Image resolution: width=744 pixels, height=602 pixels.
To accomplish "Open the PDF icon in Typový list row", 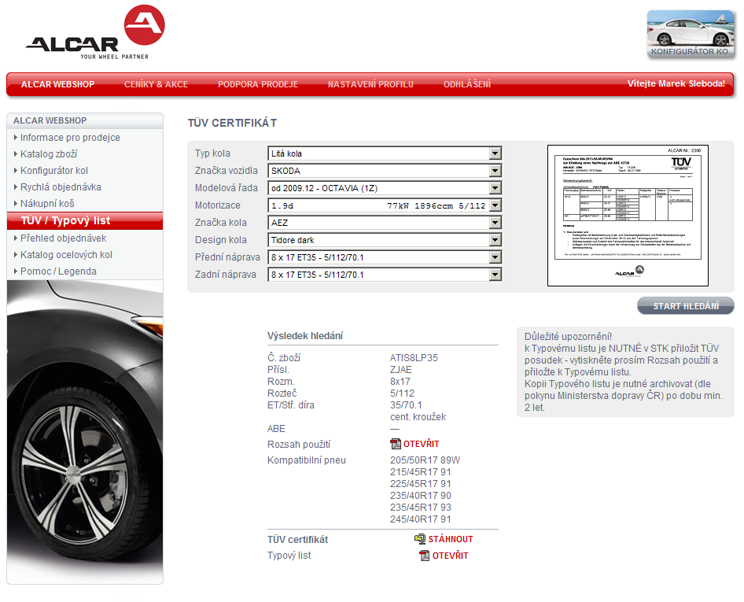I will (424, 556).
